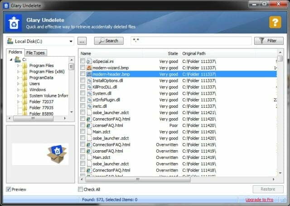
Task: Toggle the Preview checkbox
Action: [x=9, y=189]
